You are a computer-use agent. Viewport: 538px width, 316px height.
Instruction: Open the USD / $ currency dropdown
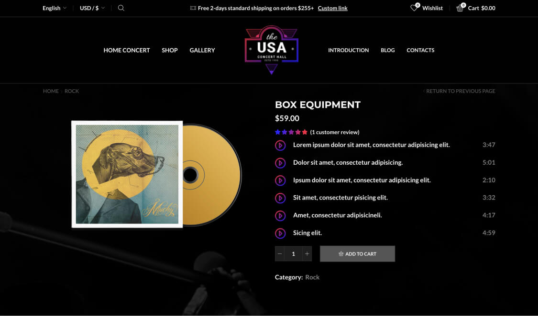[92, 8]
